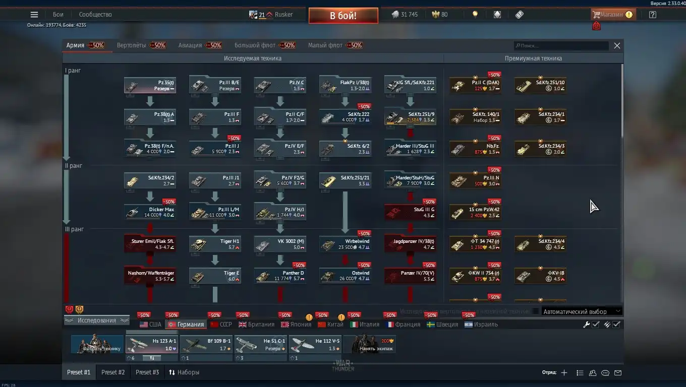
Task: Expand the Pz.II C/F vehicle group
Action: point(280,117)
